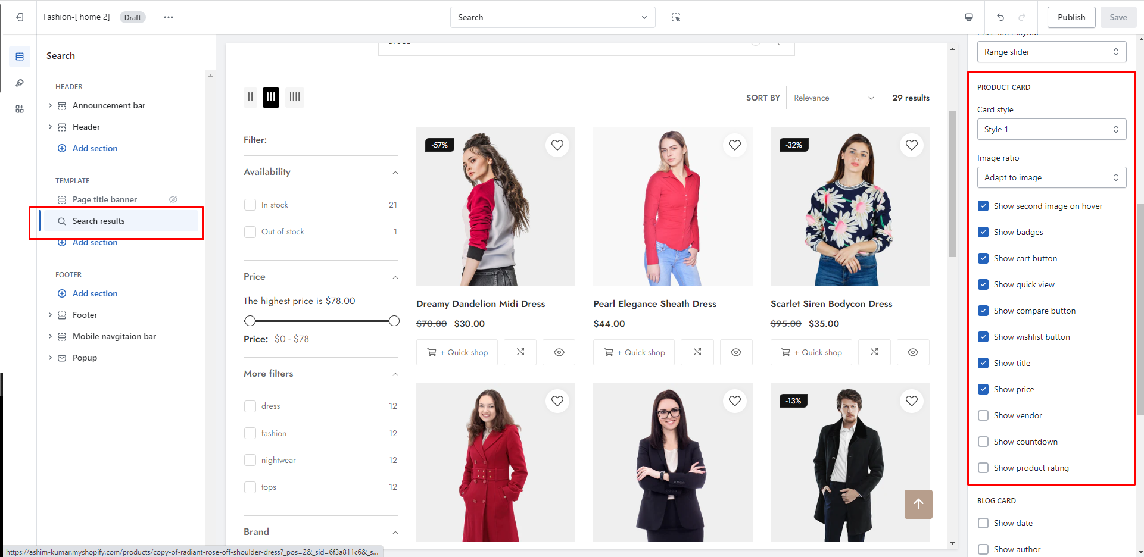Toggle visibility of Page title banner
This screenshot has height=557, width=1144.
(x=173, y=199)
